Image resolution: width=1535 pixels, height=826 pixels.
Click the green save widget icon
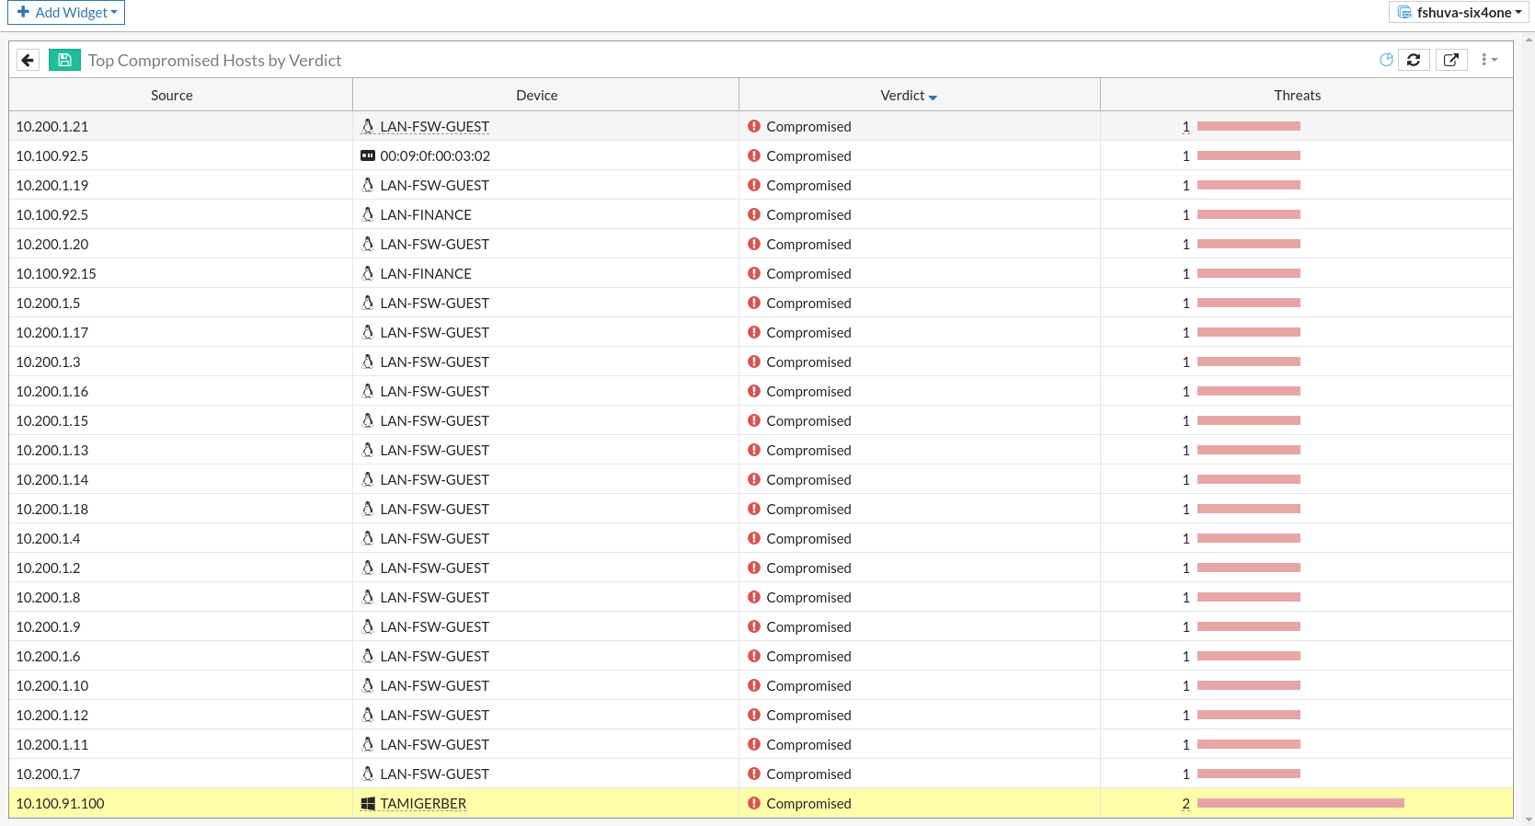pos(64,60)
